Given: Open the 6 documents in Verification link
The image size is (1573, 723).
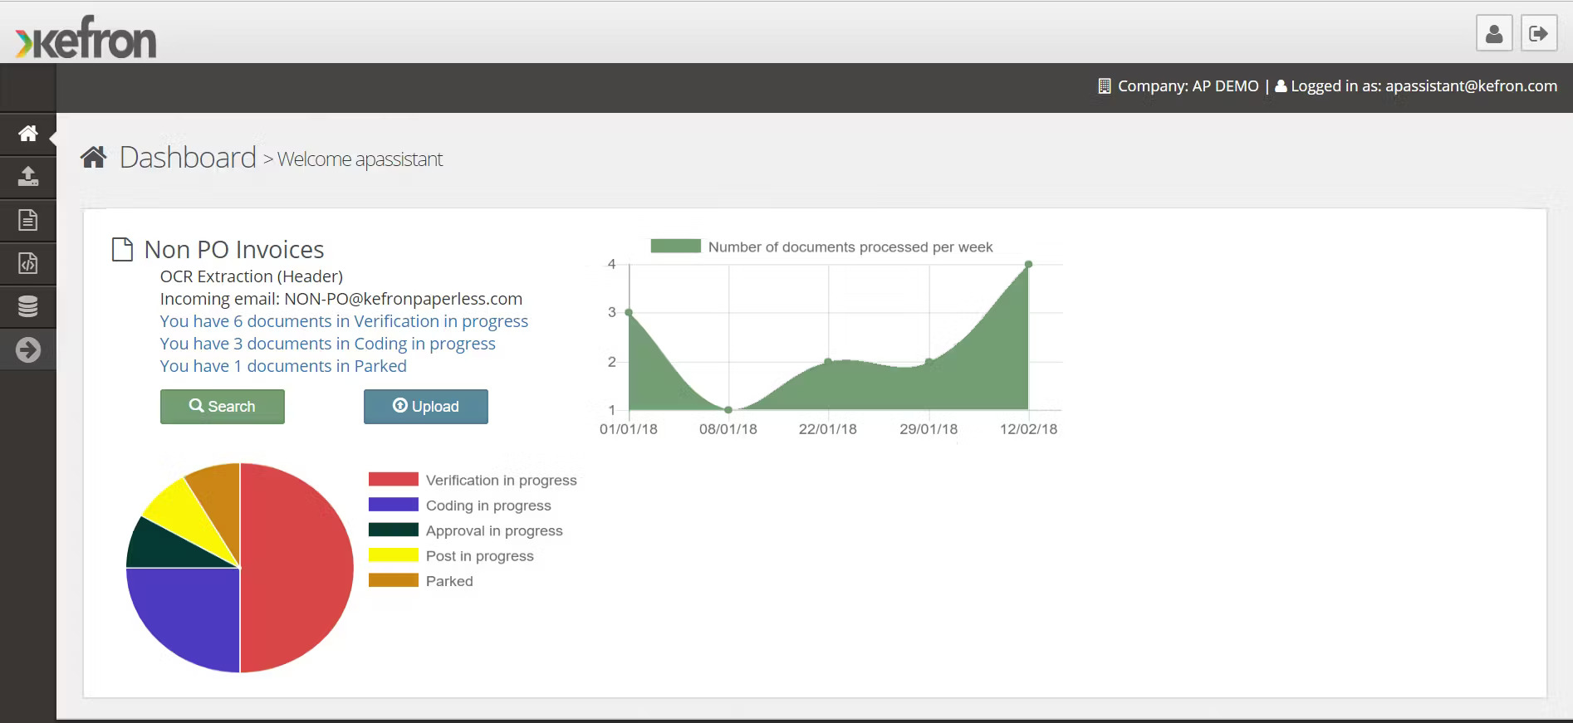Looking at the screenshot, I should 344,321.
